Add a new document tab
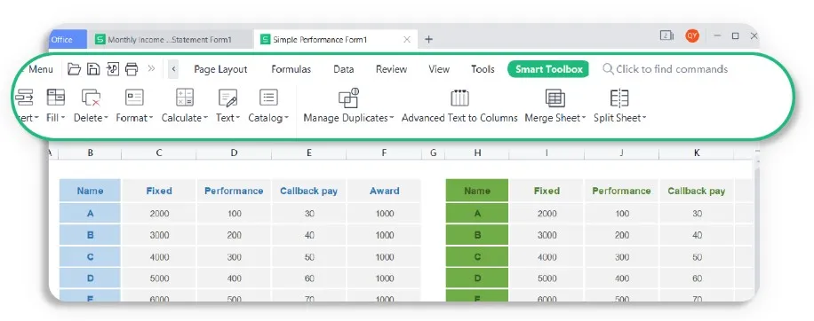Screen dimensions: 814x321 click(428, 39)
